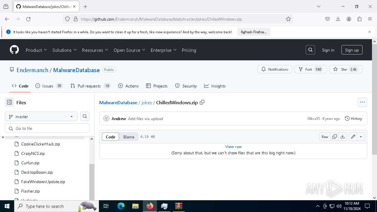Focus the Go to file field
This screenshot has height=212, width=377.
point(47,128)
